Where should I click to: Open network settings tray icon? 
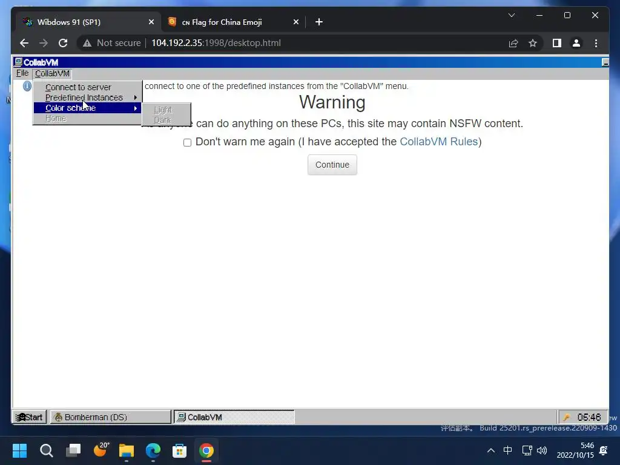pos(527,450)
